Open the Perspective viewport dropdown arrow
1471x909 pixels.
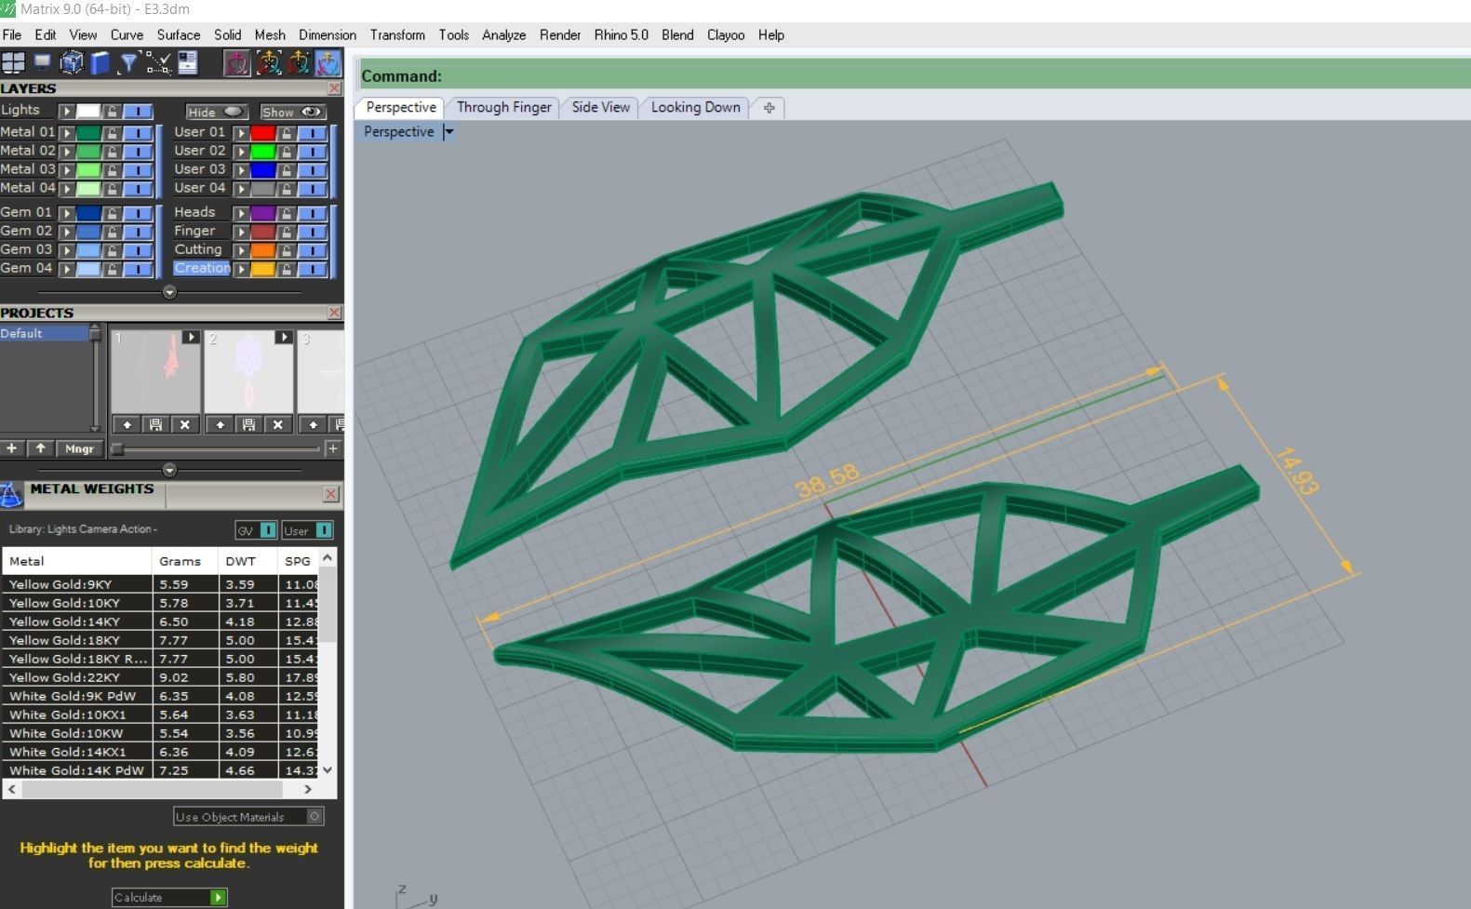point(448,131)
